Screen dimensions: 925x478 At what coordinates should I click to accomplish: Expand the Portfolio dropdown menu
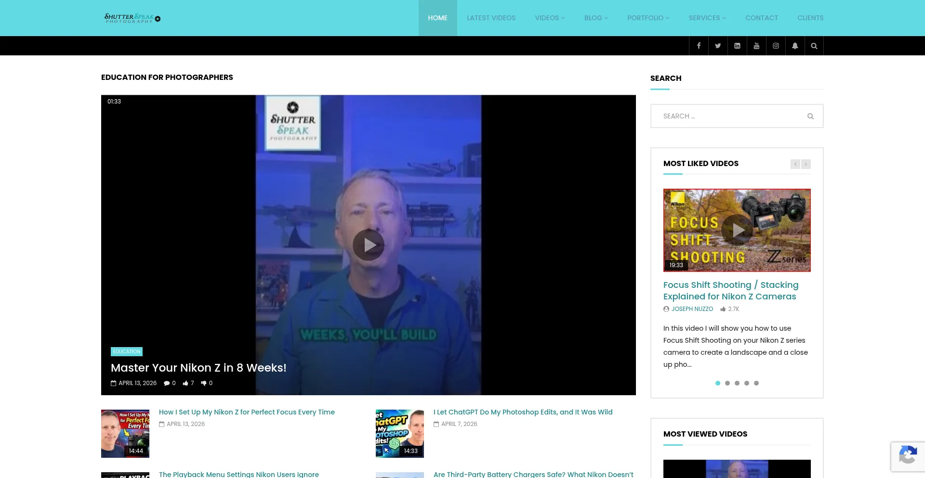[648, 18]
